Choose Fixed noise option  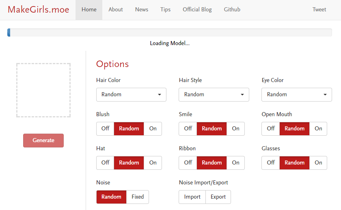[x=138, y=197]
